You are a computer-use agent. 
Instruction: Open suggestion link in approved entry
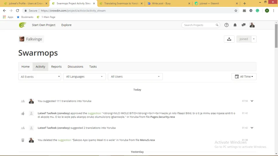click(x=94, y=113)
